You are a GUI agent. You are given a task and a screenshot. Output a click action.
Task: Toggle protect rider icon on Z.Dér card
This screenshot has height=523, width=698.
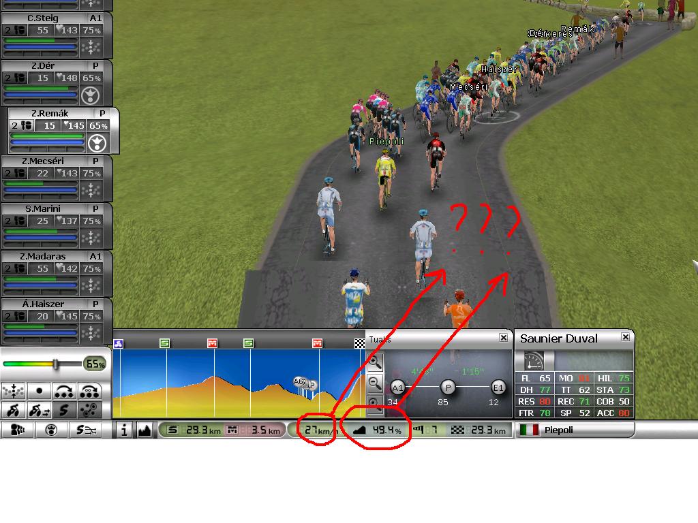(x=91, y=95)
